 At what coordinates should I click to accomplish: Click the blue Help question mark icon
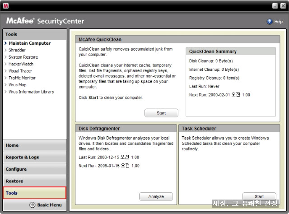pyautogui.click(x=270, y=22)
